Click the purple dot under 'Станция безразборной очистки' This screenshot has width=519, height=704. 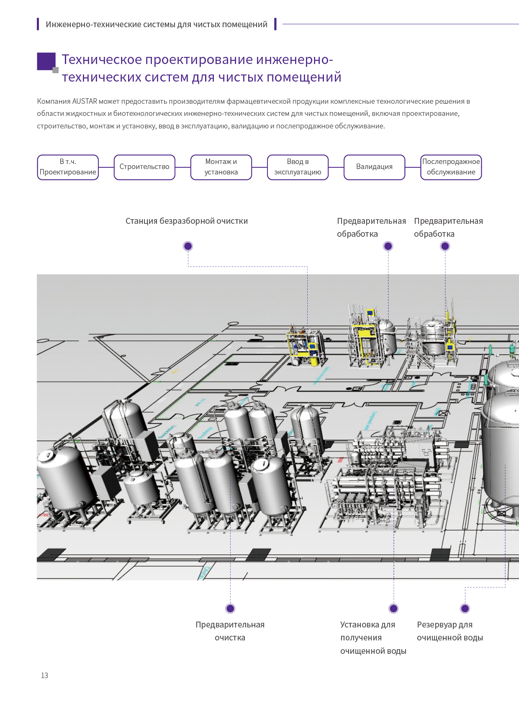[x=188, y=246]
